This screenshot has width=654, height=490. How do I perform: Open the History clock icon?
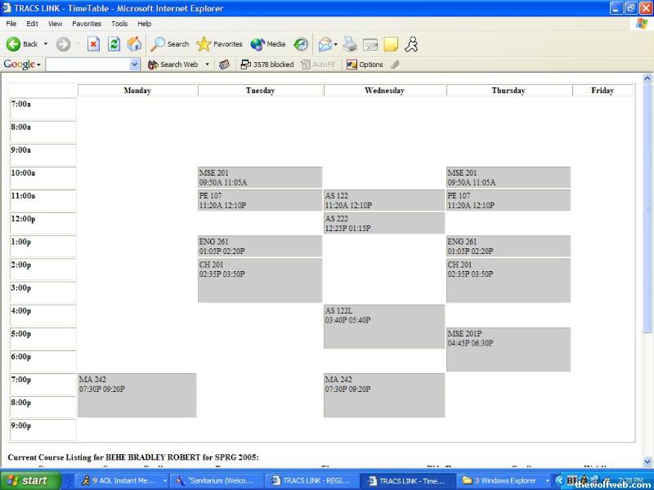pyautogui.click(x=301, y=44)
